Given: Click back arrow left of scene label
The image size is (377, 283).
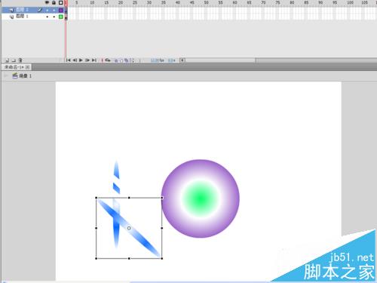Looking at the screenshot, I should click(x=6, y=75).
